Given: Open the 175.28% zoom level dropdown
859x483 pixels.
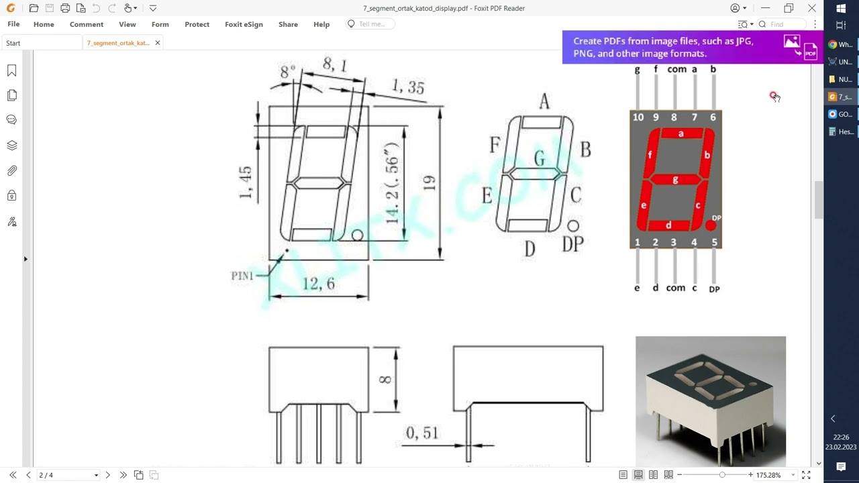Looking at the screenshot, I should [x=793, y=475].
